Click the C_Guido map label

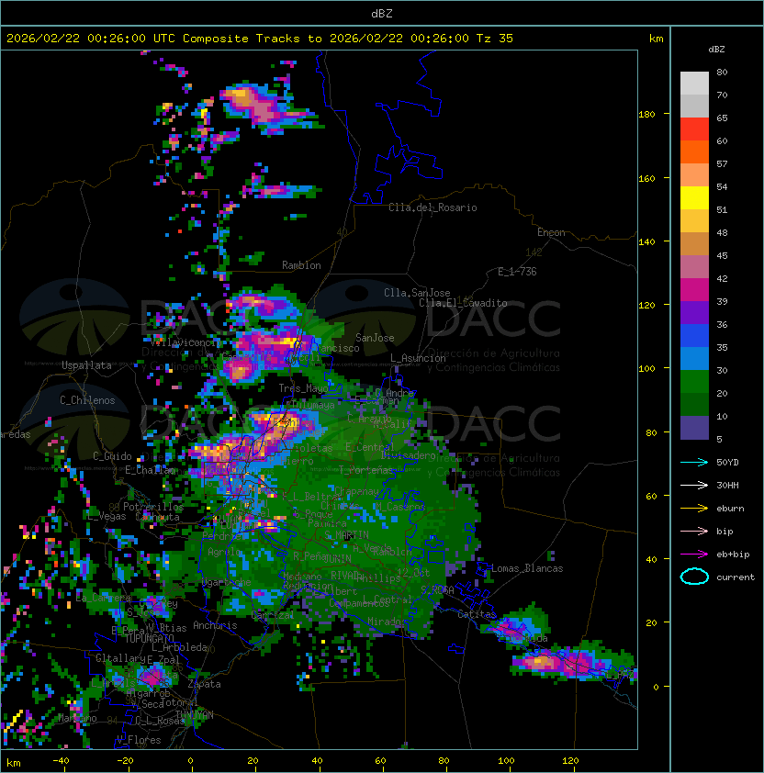coord(112,456)
